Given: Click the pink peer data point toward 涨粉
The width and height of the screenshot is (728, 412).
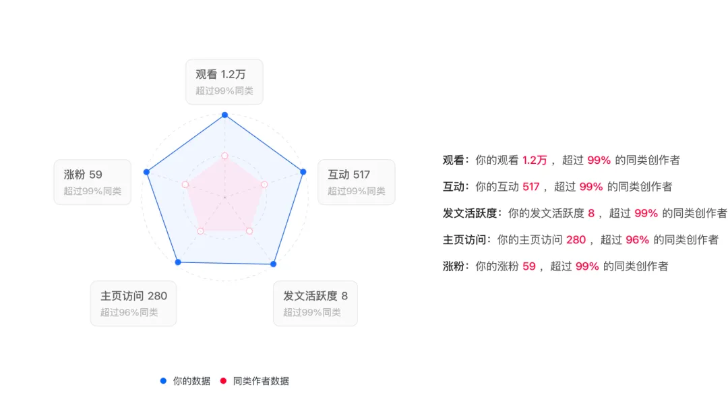Looking at the screenshot, I should tap(185, 184).
